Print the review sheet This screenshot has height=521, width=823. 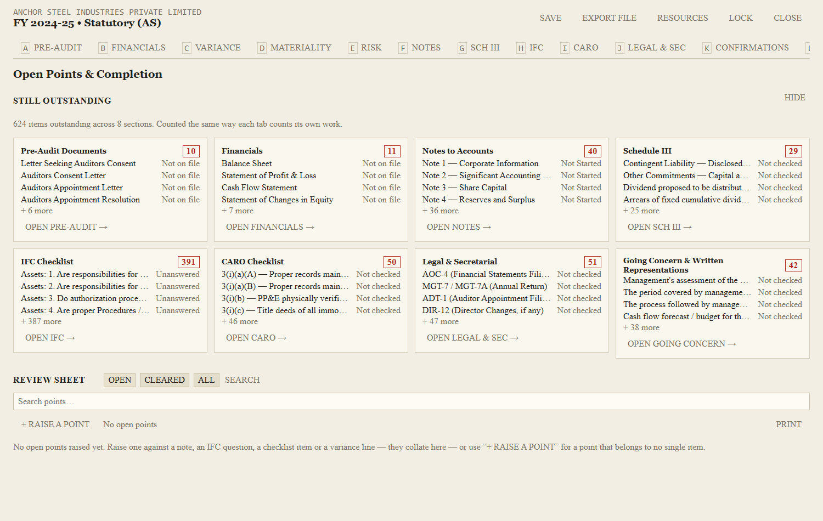pyautogui.click(x=788, y=424)
